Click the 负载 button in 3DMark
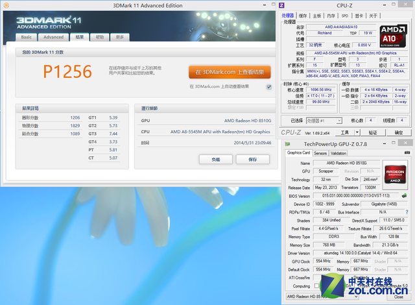The width and height of the screenshot is (415, 305). 216,160
